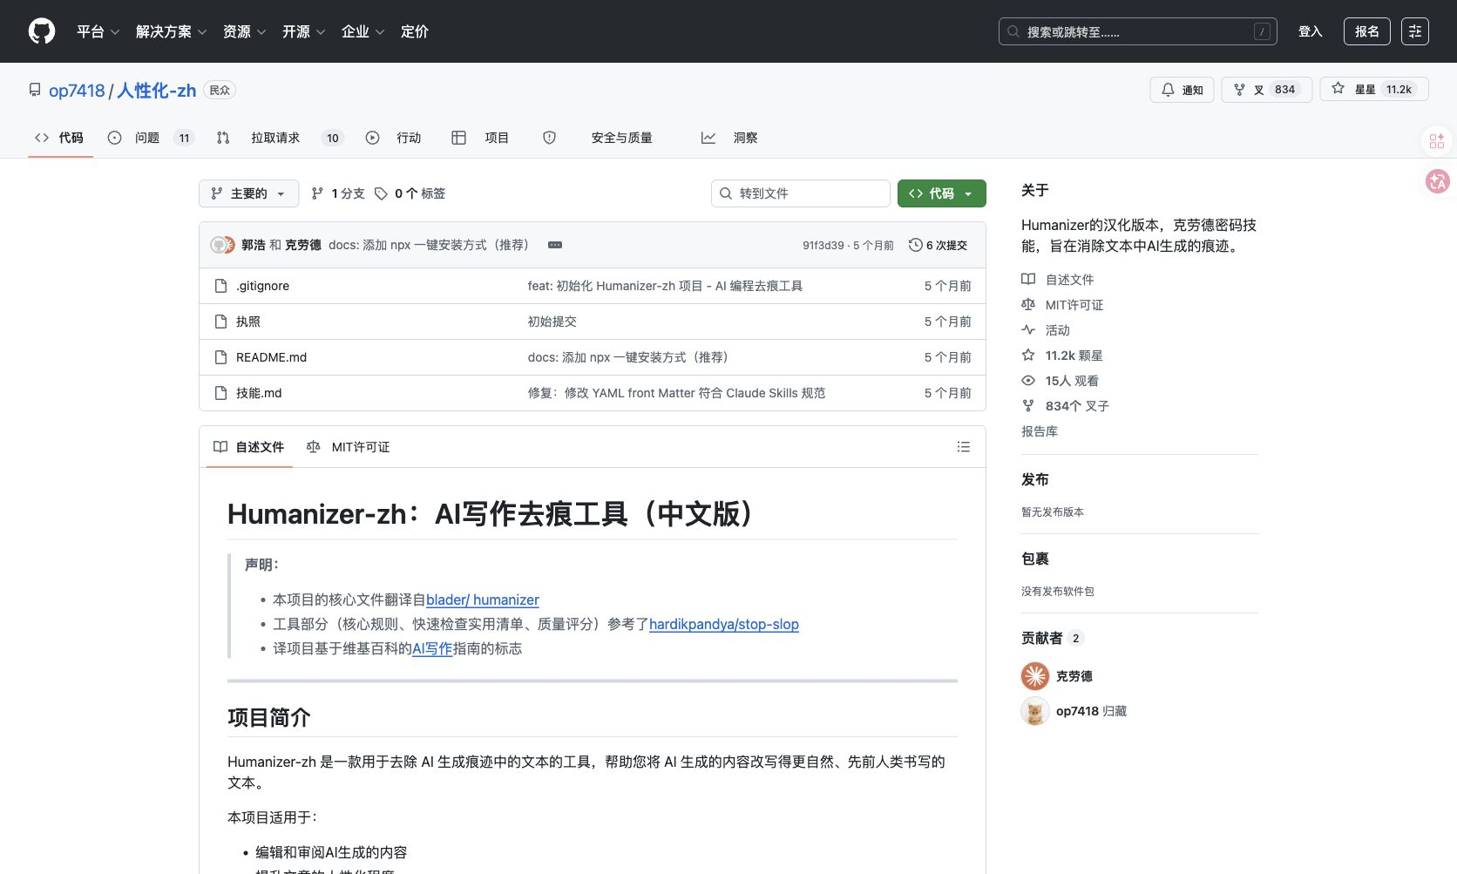Click the pink translate extension icon
The width and height of the screenshot is (1457, 874).
point(1437,181)
